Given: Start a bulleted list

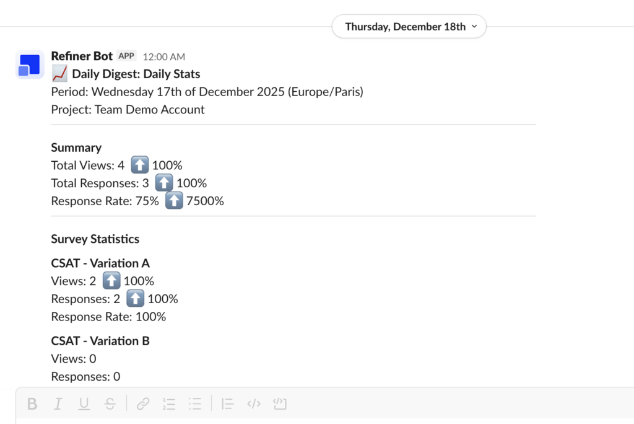Looking at the screenshot, I should point(195,404).
